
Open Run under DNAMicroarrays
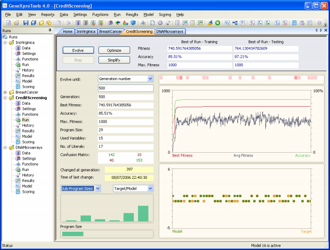coord(25,169)
